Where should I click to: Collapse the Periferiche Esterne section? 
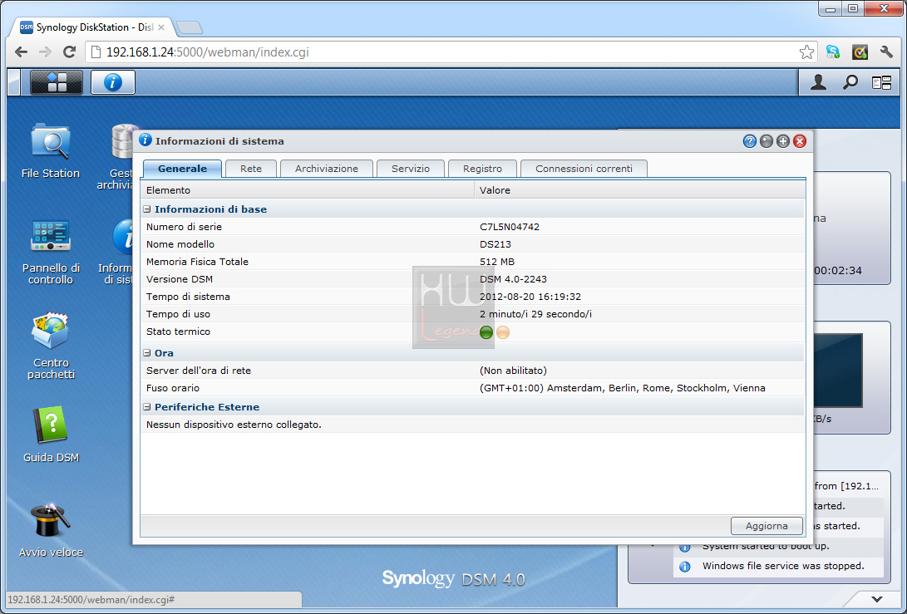point(147,407)
